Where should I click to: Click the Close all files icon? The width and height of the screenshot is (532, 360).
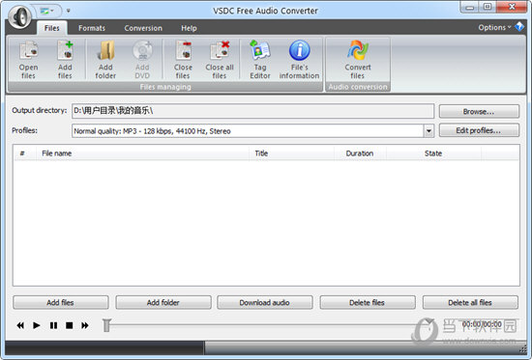(220, 60)
